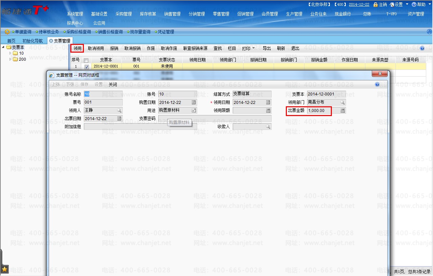Viewport: 433px width, 276px height.
Task: Toggle the select-all checkbox in the table header
Action: 86,60
